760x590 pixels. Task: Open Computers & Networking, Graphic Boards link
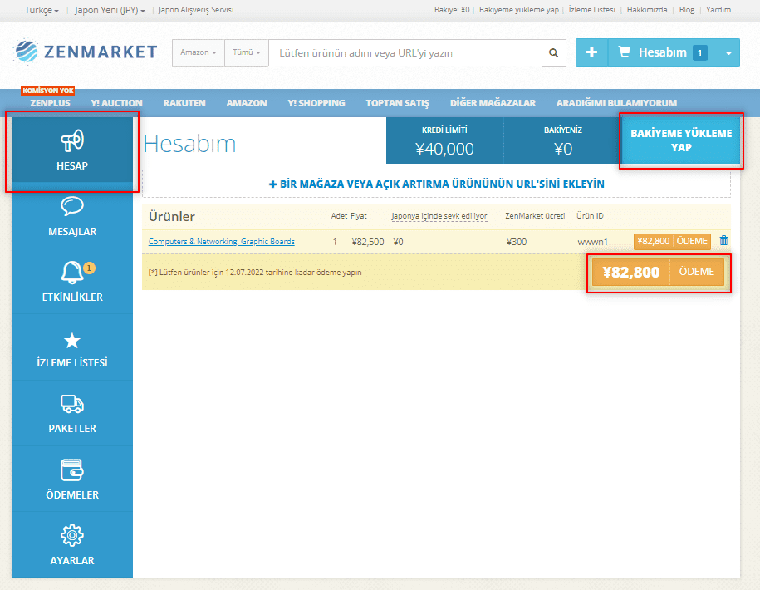tap(222, 242)
